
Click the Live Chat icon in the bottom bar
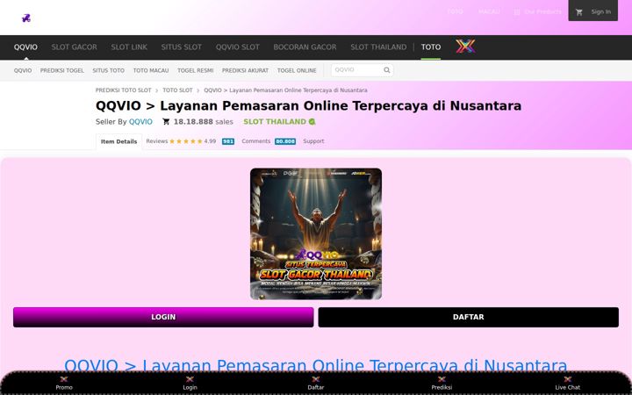click(568, 379)
